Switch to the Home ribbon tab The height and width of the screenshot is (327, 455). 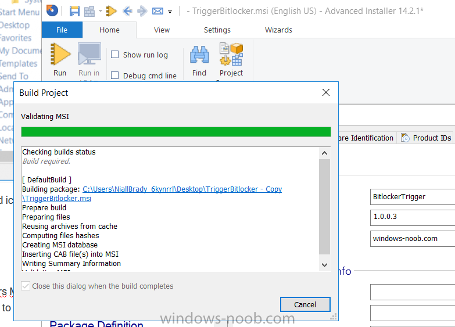tap(109, 30)
